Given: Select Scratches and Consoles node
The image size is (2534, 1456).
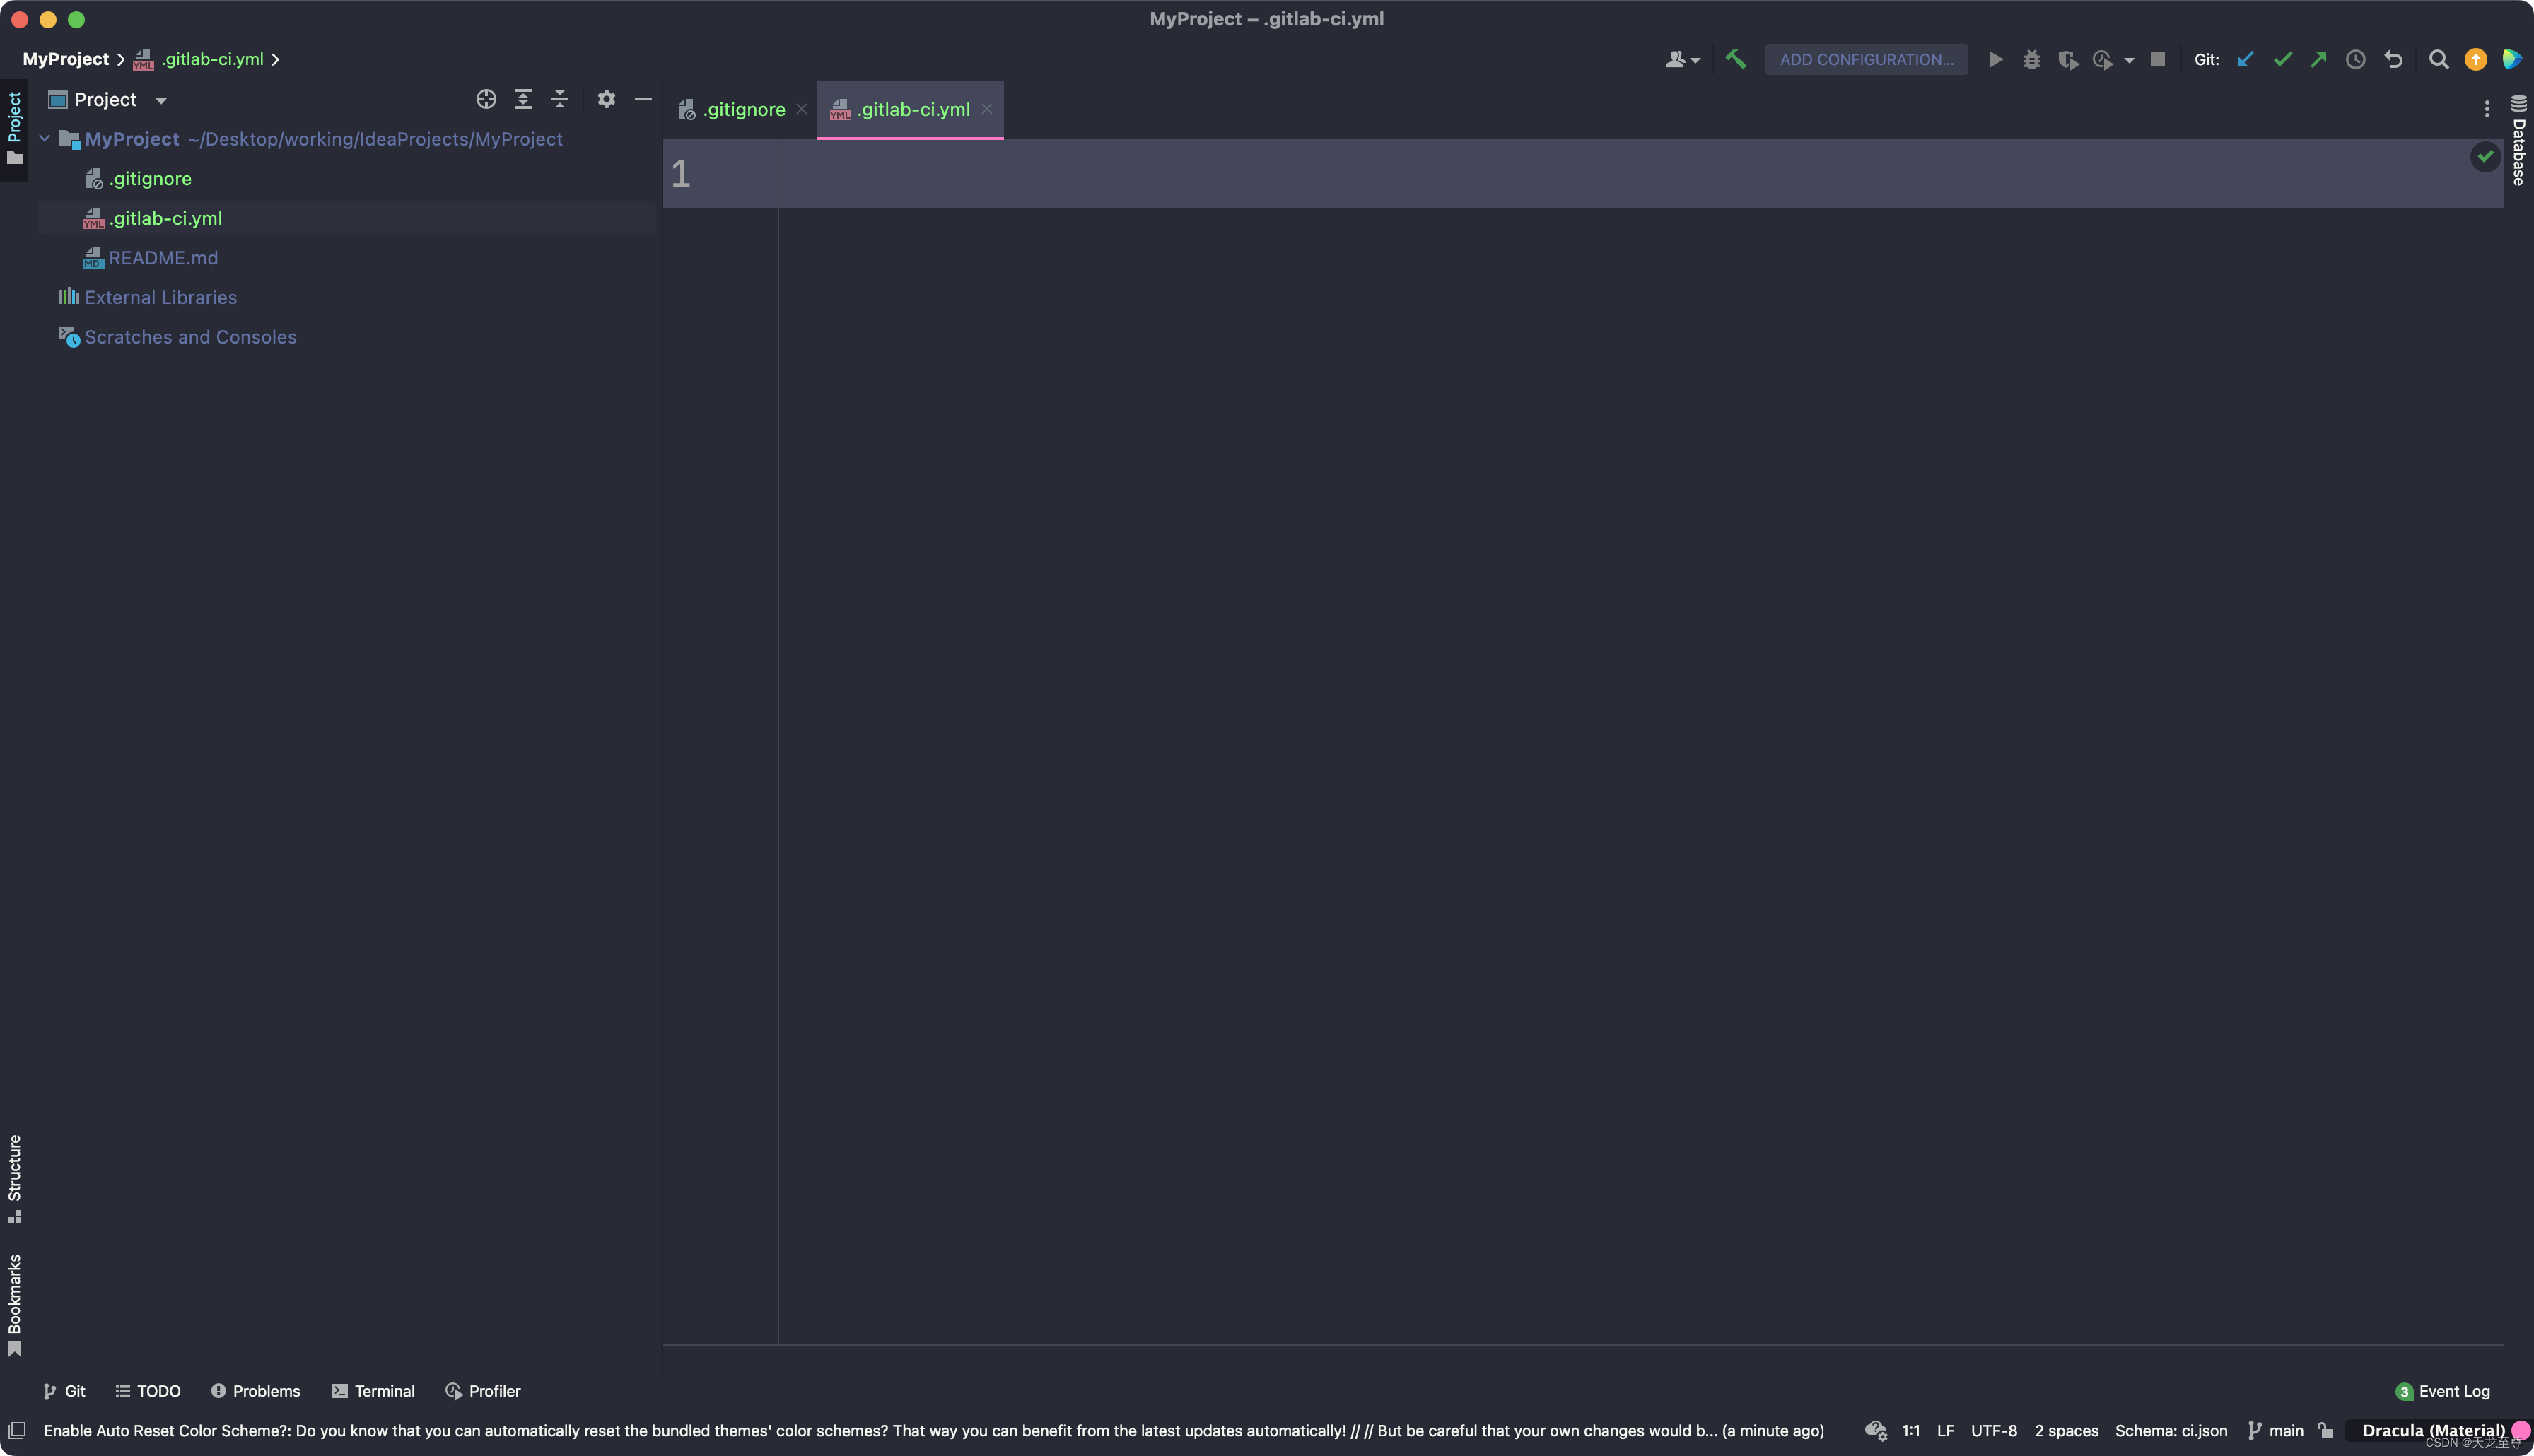Looking at the screenshot, I should pyautogui.click(x=190, y=337).
